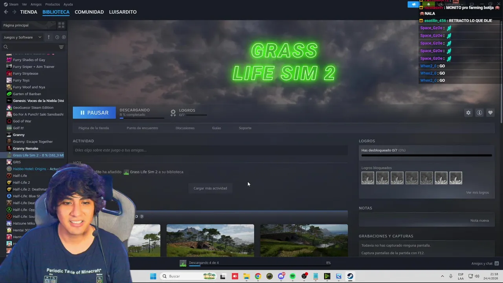The image size is (503, 283).
Task: Open the Productos menu
Action: coord(52,4)
